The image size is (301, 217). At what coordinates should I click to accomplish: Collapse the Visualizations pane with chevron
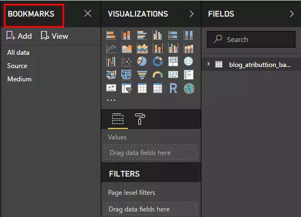coord(191,14)
